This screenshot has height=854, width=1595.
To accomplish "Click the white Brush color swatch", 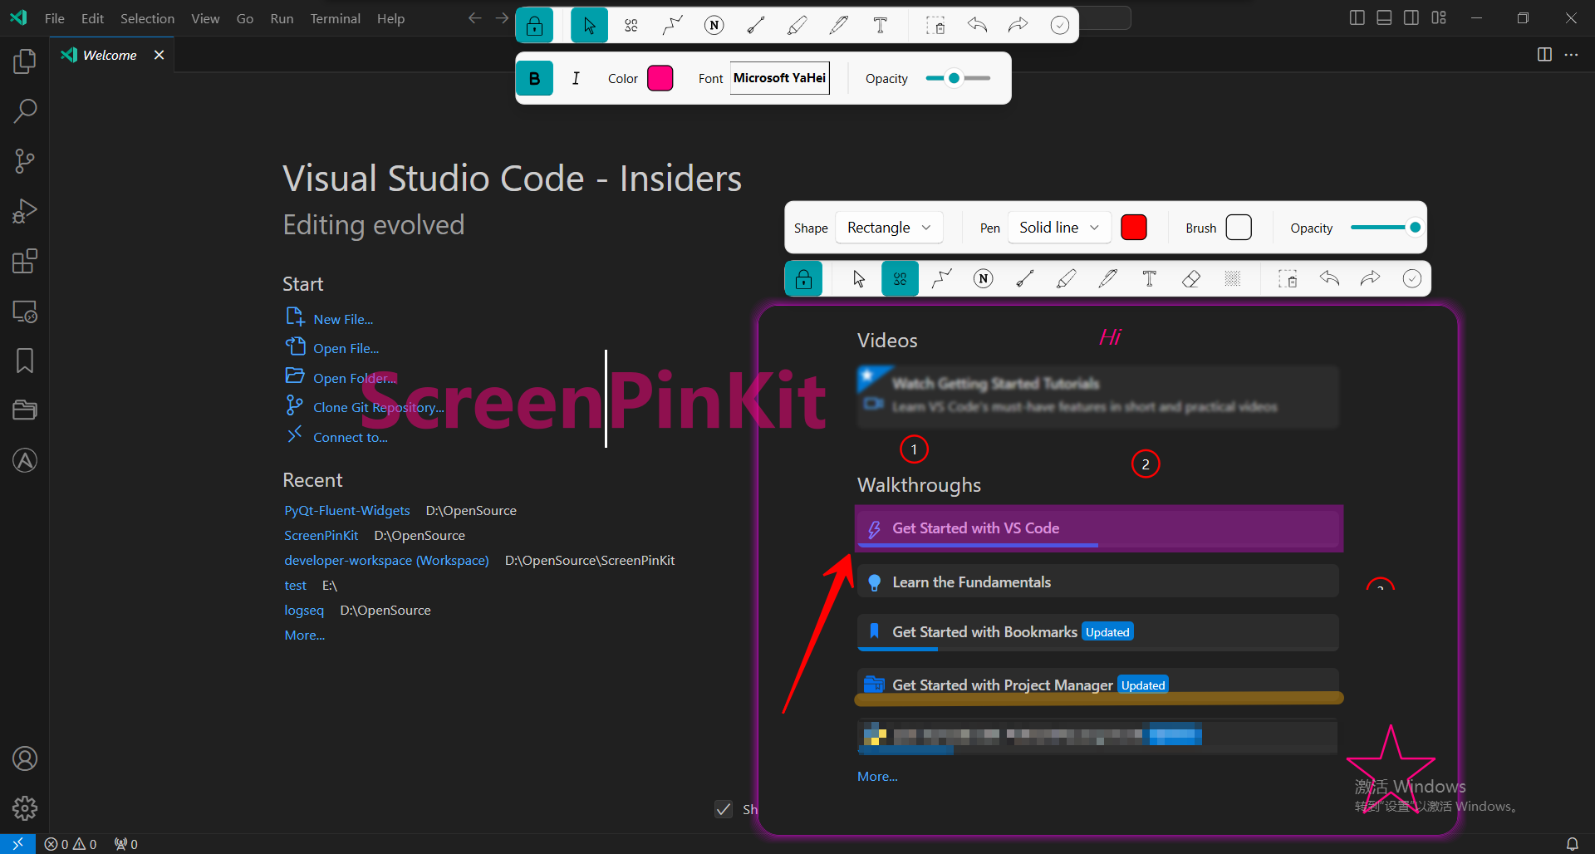I will tap(1239, 227).
